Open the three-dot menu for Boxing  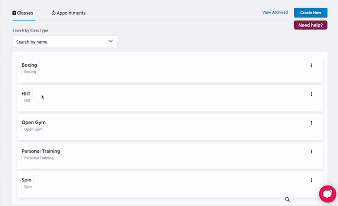311,65
